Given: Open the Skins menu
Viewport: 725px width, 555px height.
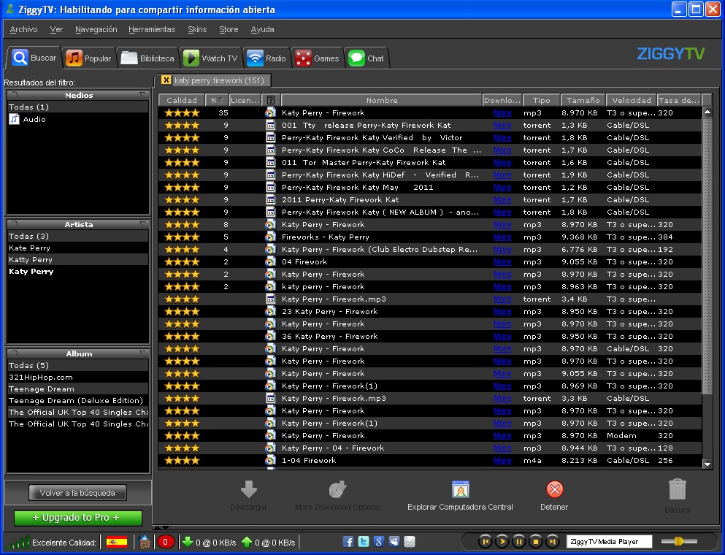Looking at the screenshot, I should [197, 29].
